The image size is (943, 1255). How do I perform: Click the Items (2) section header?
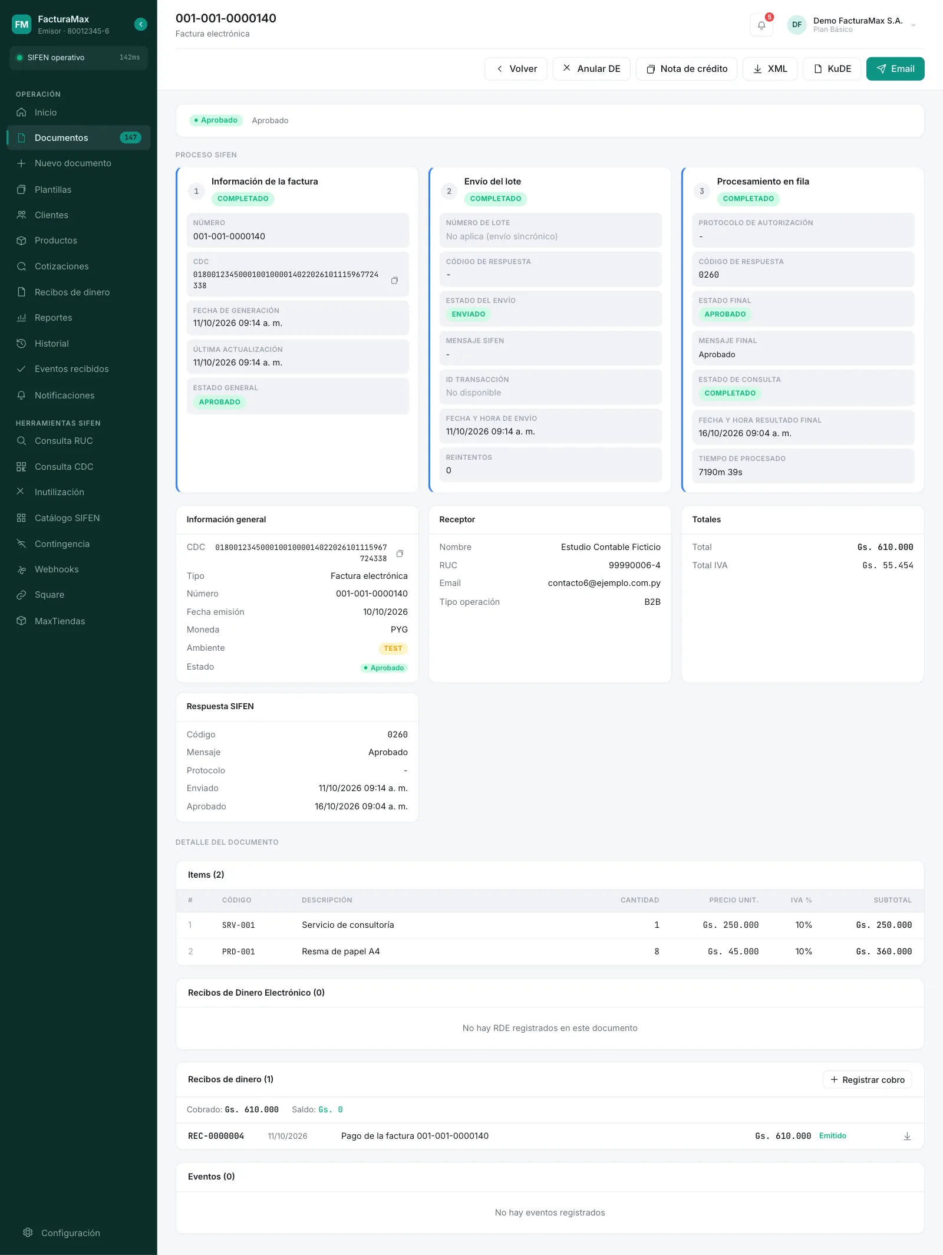tap(206, 875)
